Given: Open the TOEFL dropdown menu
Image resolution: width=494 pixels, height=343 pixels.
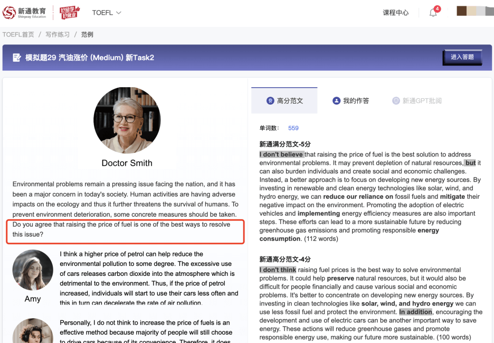Looking at the screenshot, I should (x=107, y=13).
